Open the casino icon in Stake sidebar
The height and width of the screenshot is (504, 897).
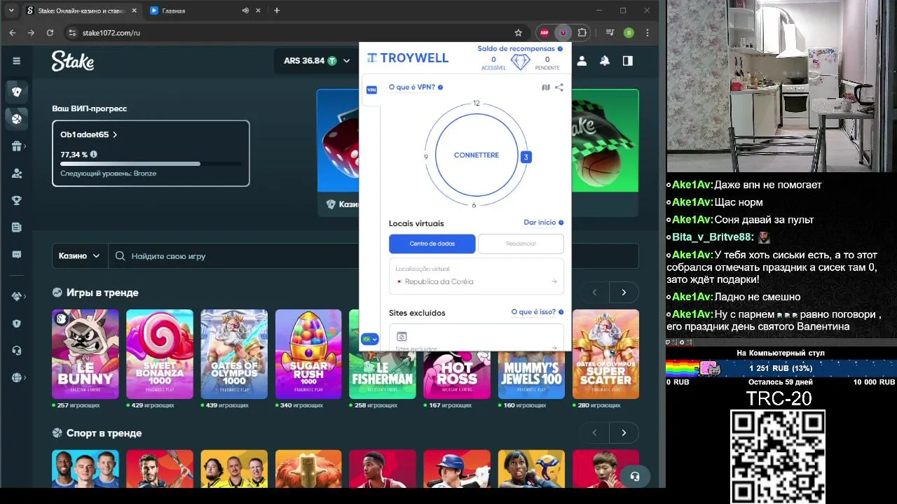coord(17,91)
